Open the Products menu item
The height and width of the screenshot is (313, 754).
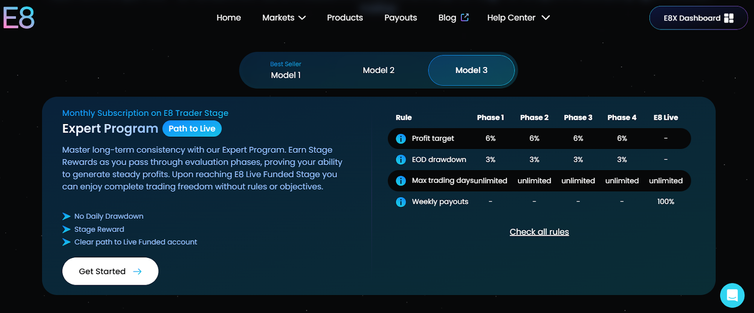tap(345, 18)
